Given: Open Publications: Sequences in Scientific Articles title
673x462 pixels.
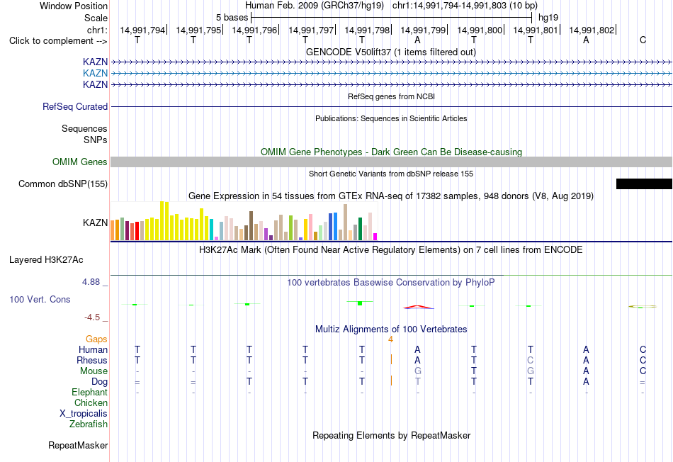Looking at the screenshot, I should [391, 118].
